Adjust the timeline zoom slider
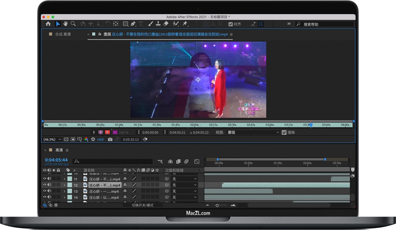Image resolution: width=396 pixels, height=230 pixels. (217, 205)
